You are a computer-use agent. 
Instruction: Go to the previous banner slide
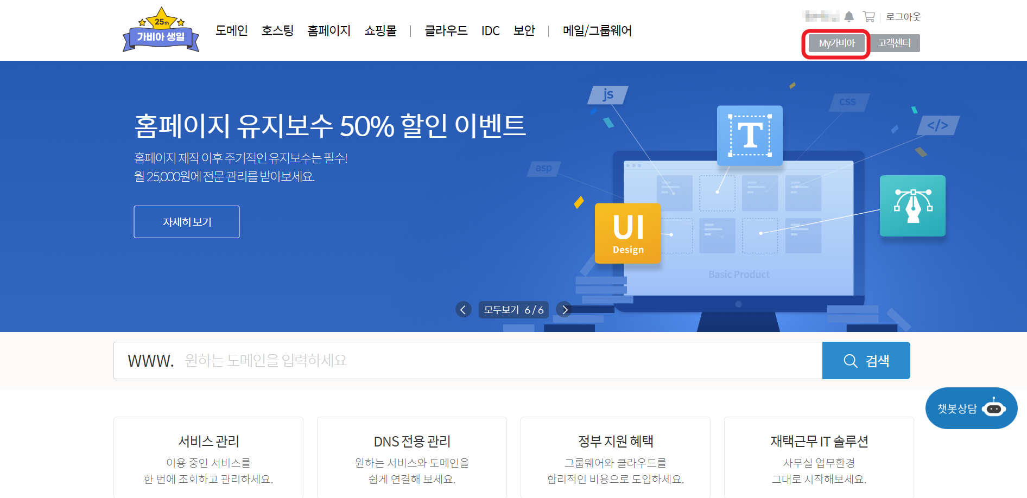(464, 309)
